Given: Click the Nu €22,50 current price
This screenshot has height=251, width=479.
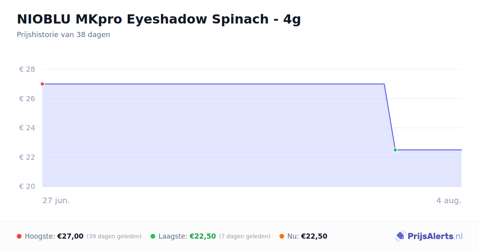Looking at the screenshot, I should point(314,236).
